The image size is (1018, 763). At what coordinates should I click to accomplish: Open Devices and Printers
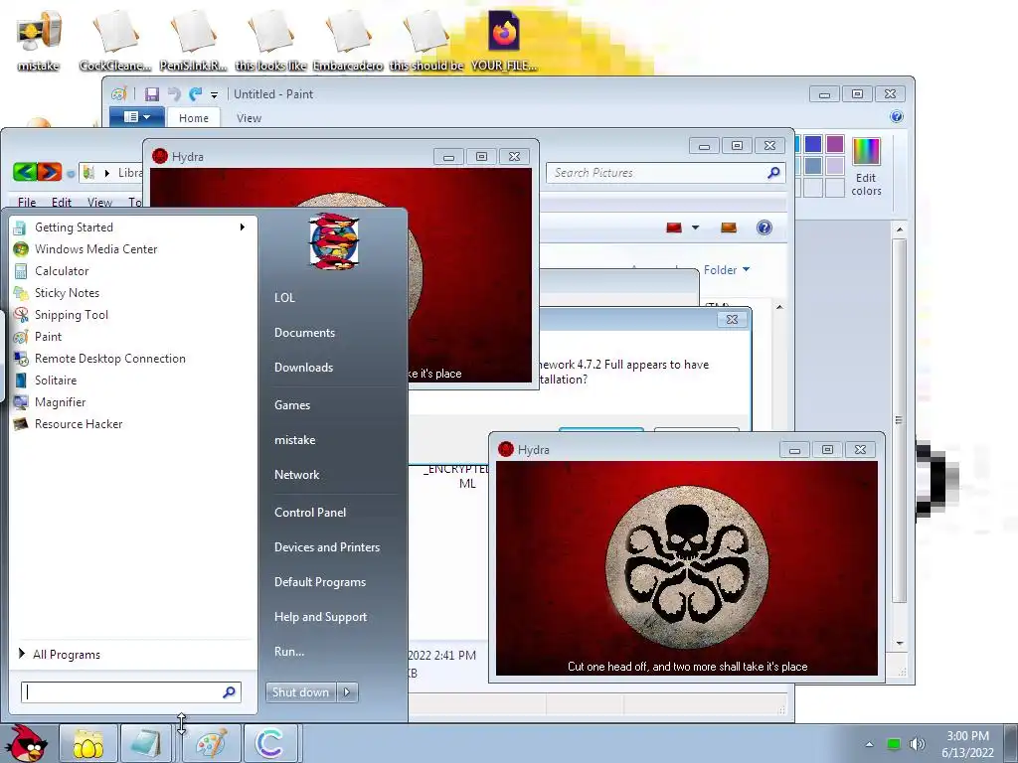click(x=326, y=547)
